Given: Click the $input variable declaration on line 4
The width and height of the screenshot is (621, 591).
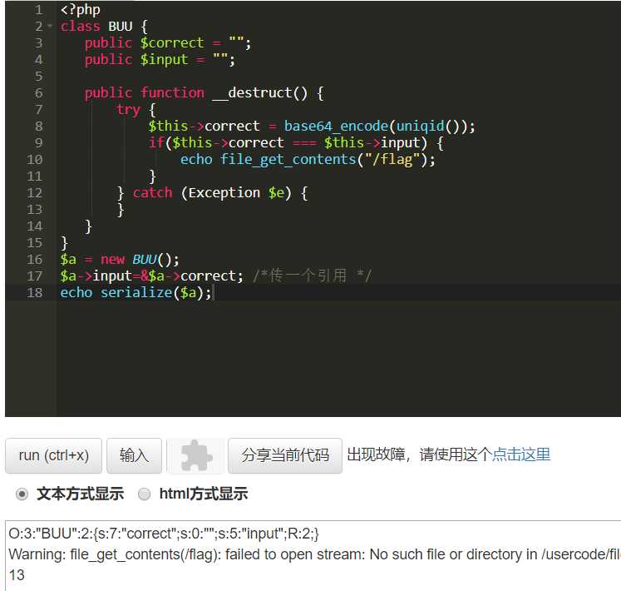Looking at the screenshot, I should tap(164, 59).
